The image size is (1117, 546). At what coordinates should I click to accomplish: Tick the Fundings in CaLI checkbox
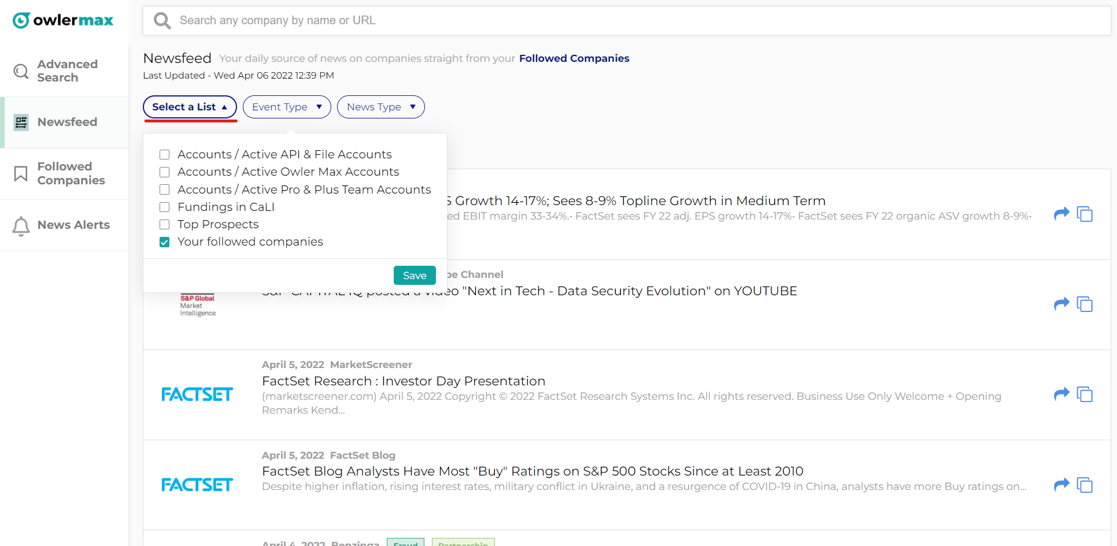pyautogui.click(x=165, y=207)
